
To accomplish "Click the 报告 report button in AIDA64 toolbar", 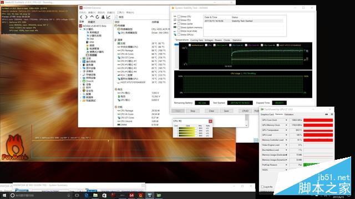I will (x=119, y=17).
